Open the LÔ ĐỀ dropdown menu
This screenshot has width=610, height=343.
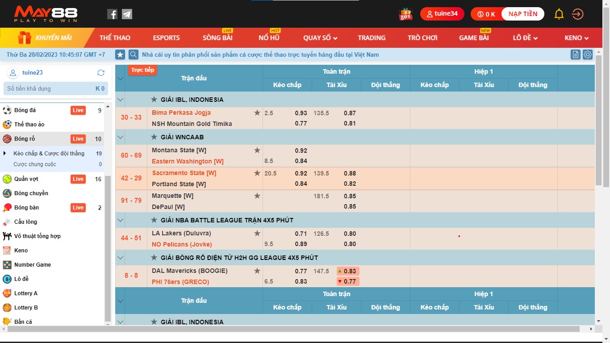[x=525, y=38]
